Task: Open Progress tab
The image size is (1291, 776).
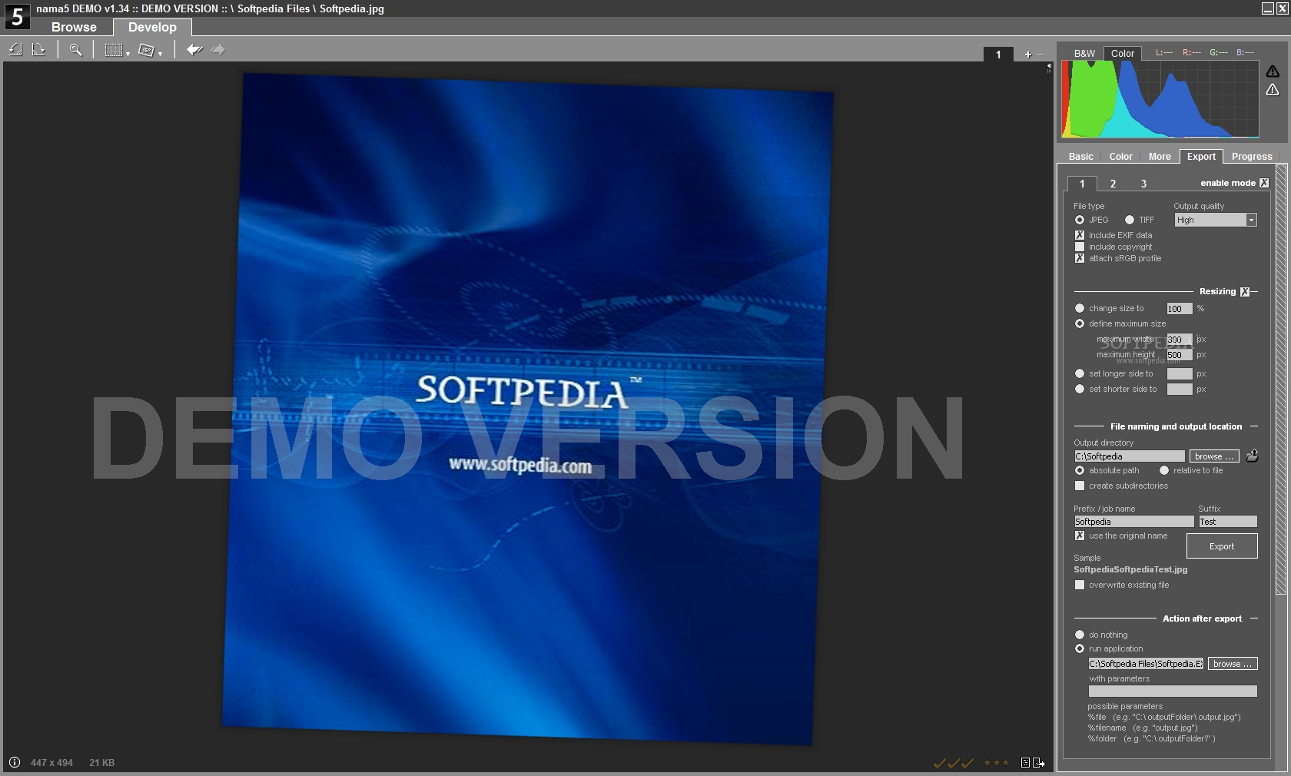Action: [1252, 156]
